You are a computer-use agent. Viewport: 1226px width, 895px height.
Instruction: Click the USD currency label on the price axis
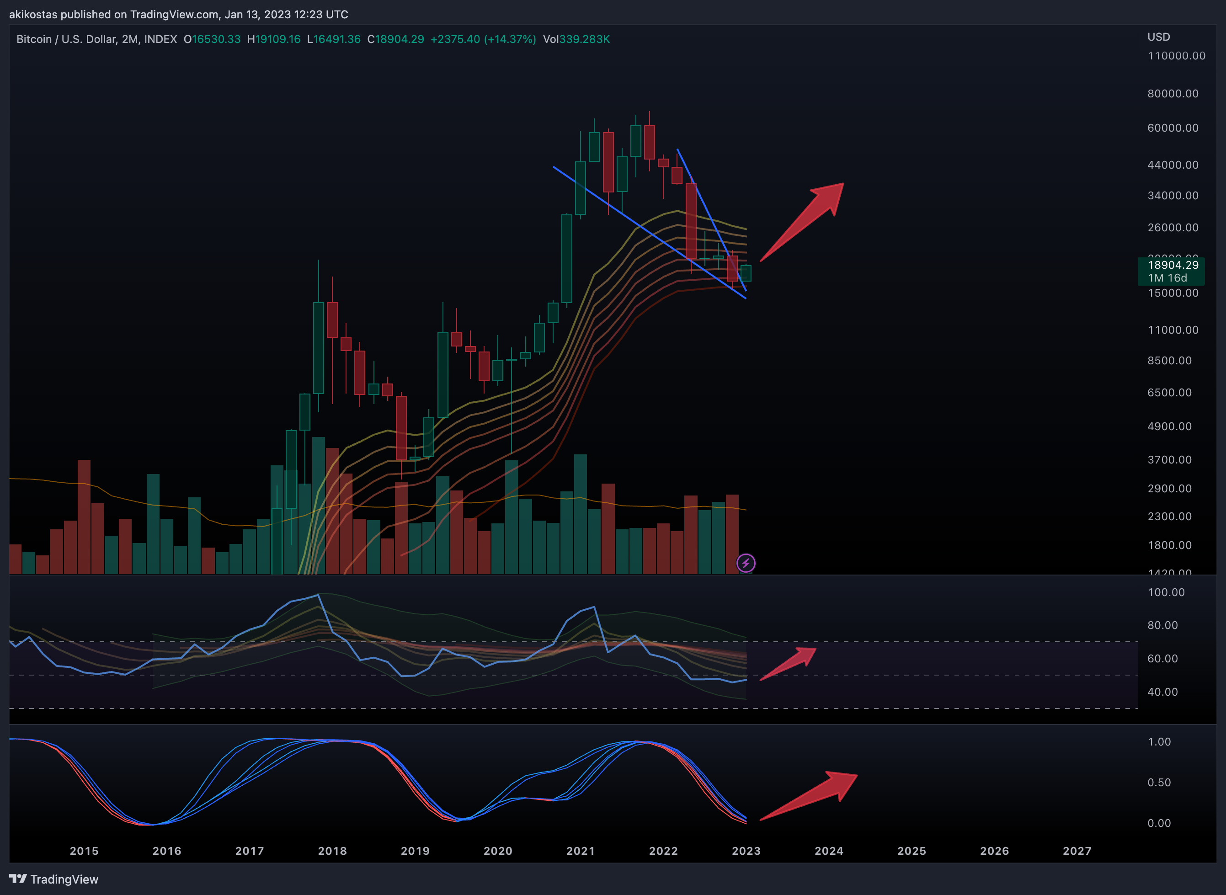coord(1158,37)
